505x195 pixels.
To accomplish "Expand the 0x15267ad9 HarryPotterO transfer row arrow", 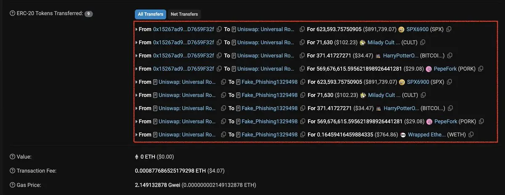I will (136, 56).
